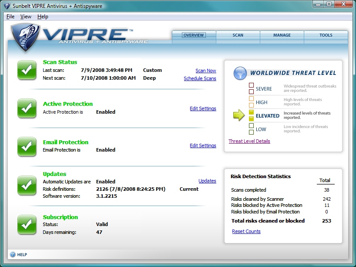Click the Scan Now link
This screenshot has width=356, height=267.
pyautogui.click(x=206, y=71)
